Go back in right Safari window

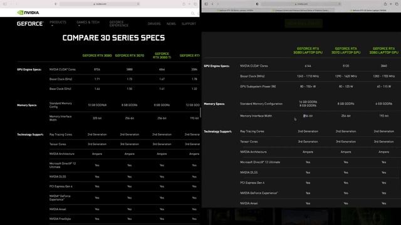tap(212, 4)
